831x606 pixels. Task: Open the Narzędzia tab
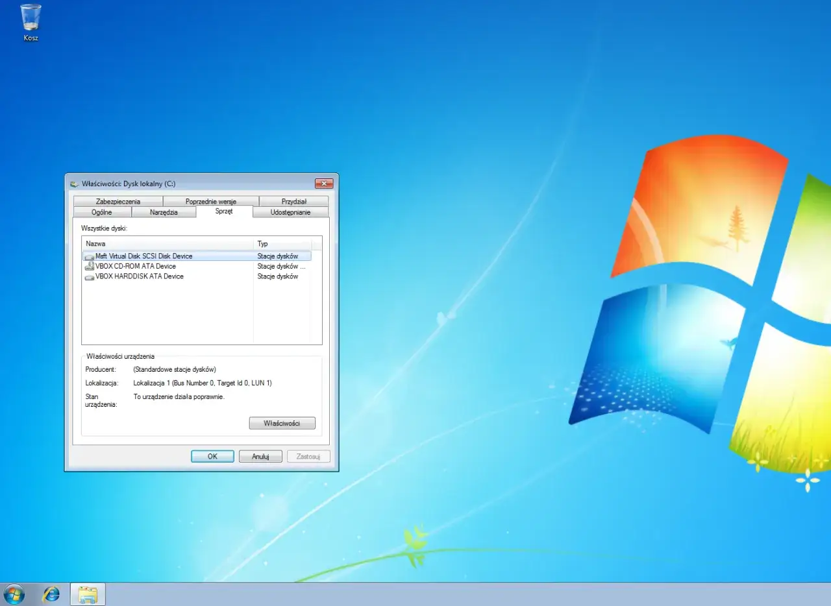click(x=164, y=212)
